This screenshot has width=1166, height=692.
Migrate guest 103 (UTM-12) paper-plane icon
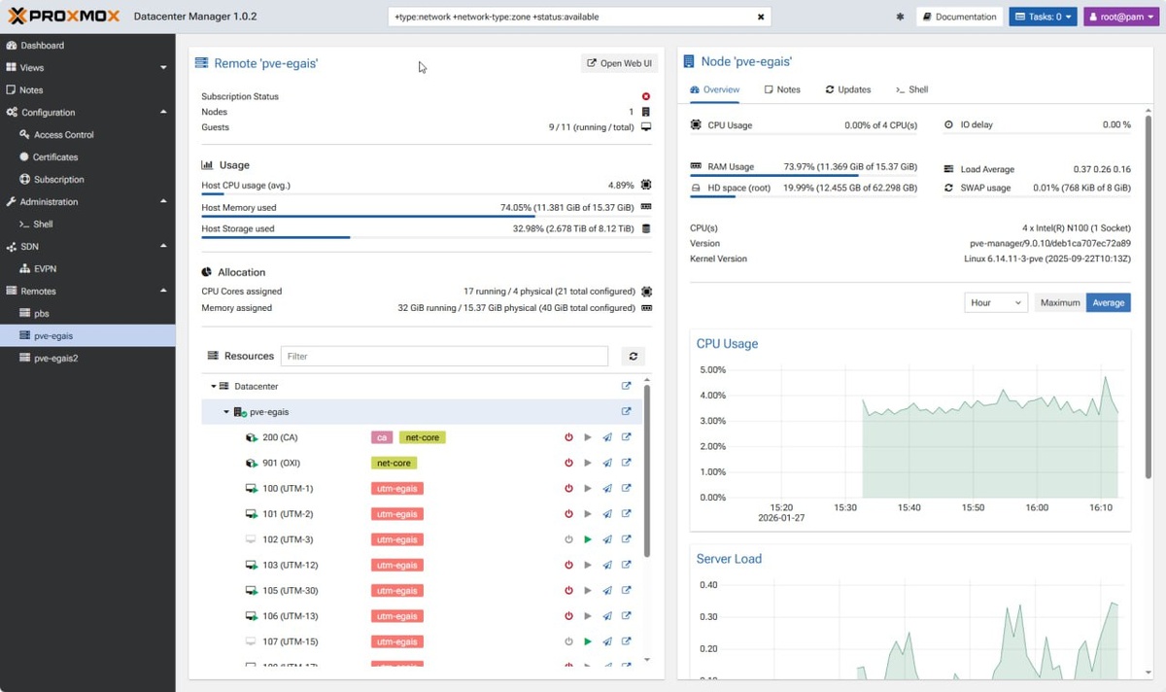click(607, 565)
